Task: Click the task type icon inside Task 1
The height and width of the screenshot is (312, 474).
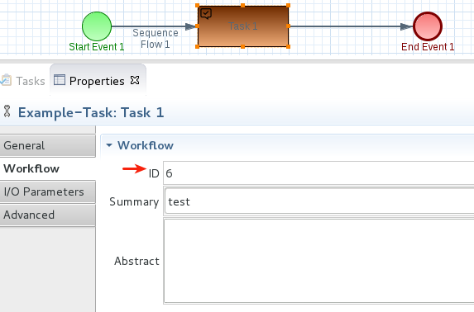Action: coord(206,13)
